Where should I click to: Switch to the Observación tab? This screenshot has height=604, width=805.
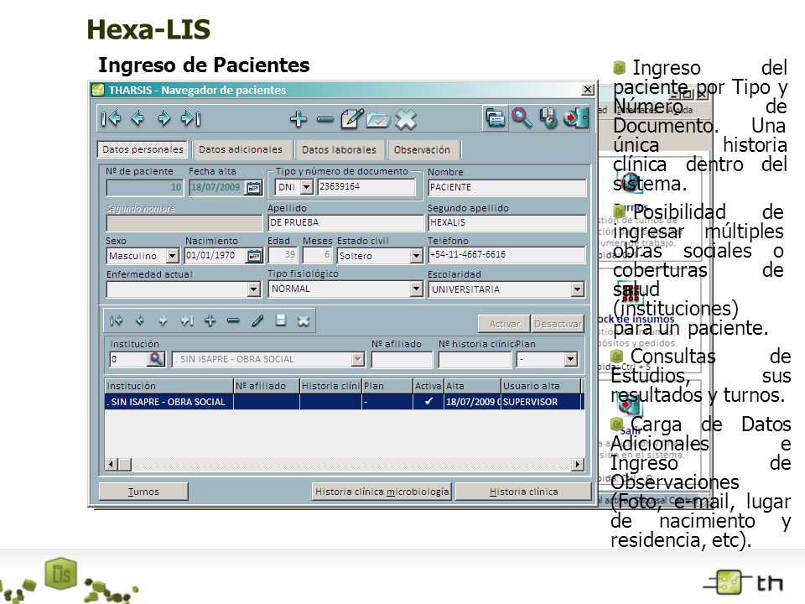click(x=422, y=150)
